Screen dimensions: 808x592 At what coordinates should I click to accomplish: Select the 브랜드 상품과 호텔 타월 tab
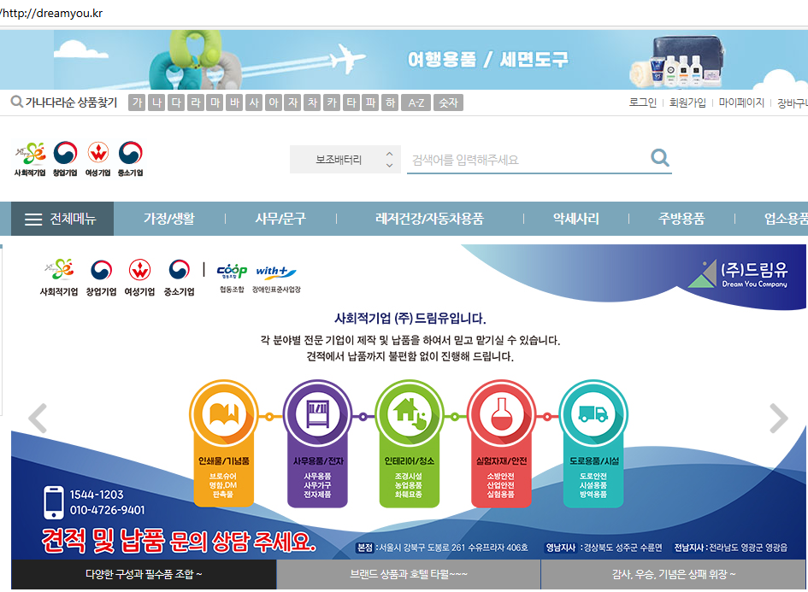coord(409,575)
